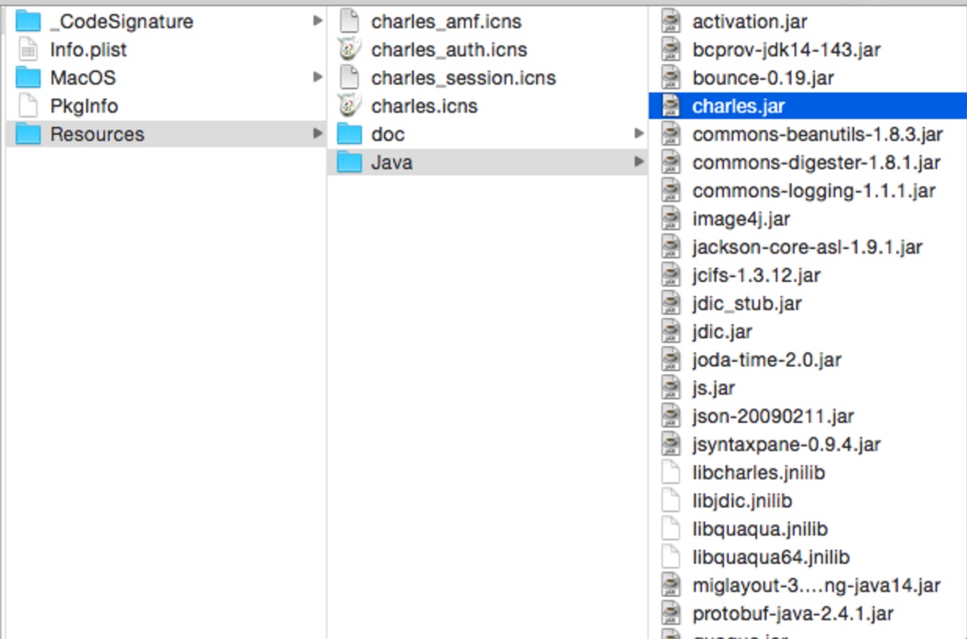Click the charles_session.icns file icon
This screenshot has width=967, height=639.
tap(349, 78)
